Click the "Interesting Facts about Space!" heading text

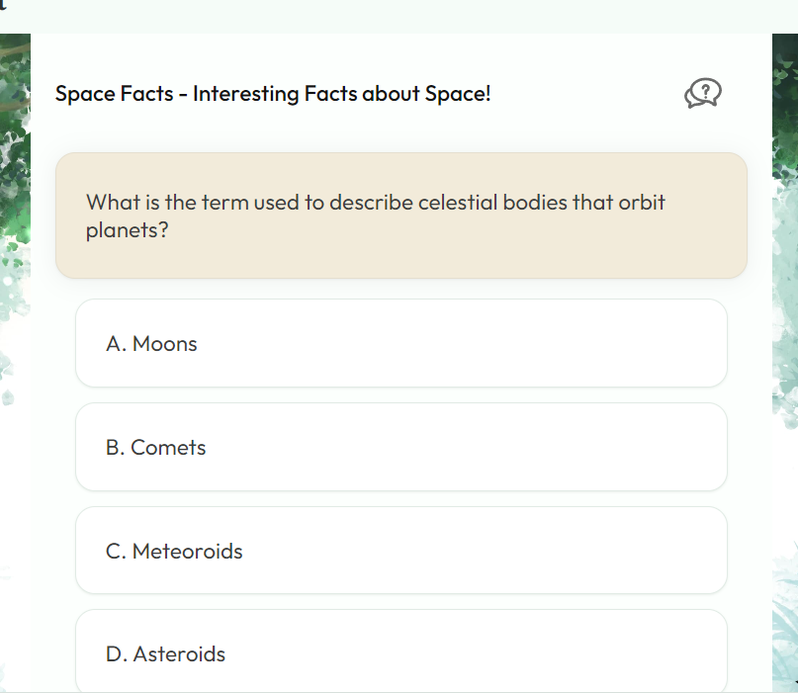tap(342, 94)
